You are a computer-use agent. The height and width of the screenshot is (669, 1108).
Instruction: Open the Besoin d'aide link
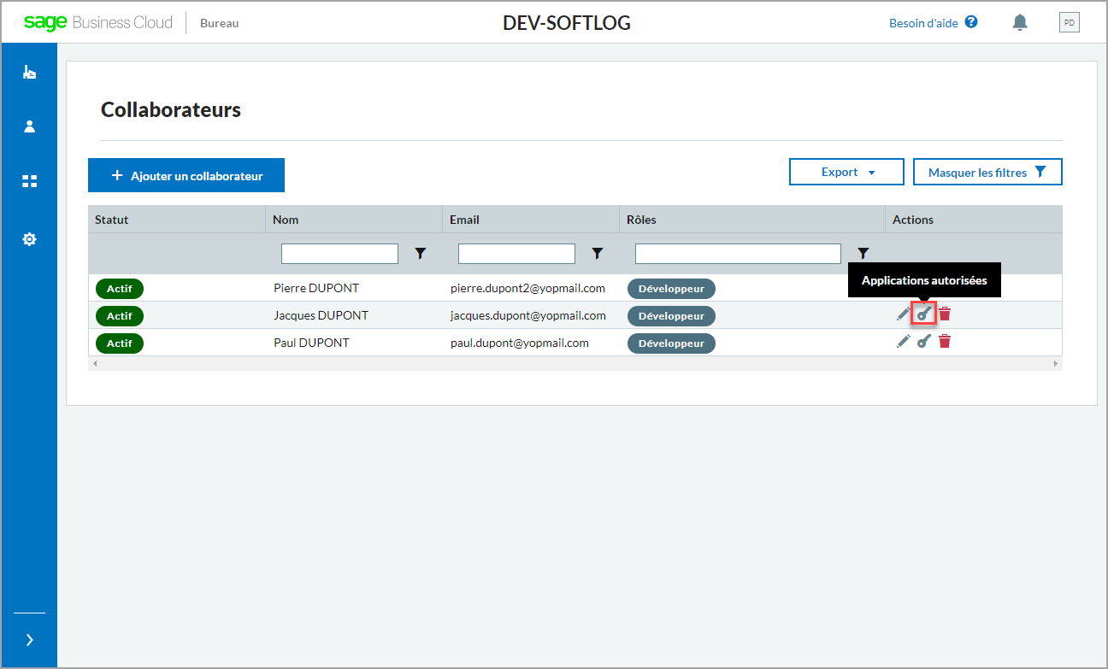[923, 23]
